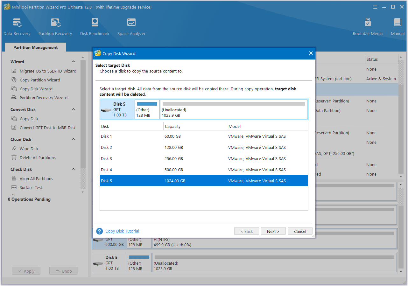Click disk map scroll down arrow

(401, 272)
